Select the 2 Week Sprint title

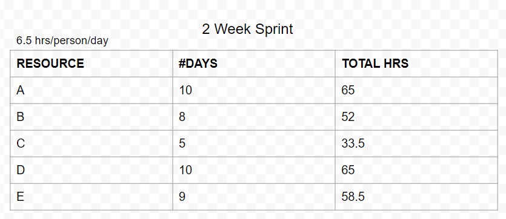tap(247, 29)
